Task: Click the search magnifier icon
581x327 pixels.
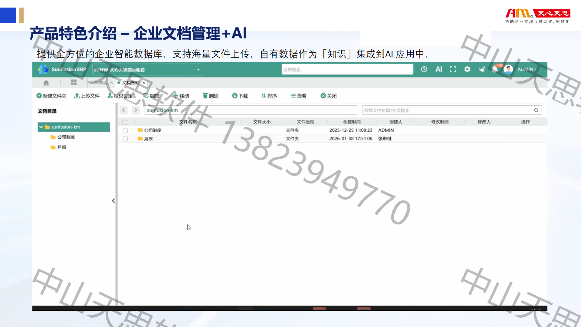Action: tap(536, 110)
